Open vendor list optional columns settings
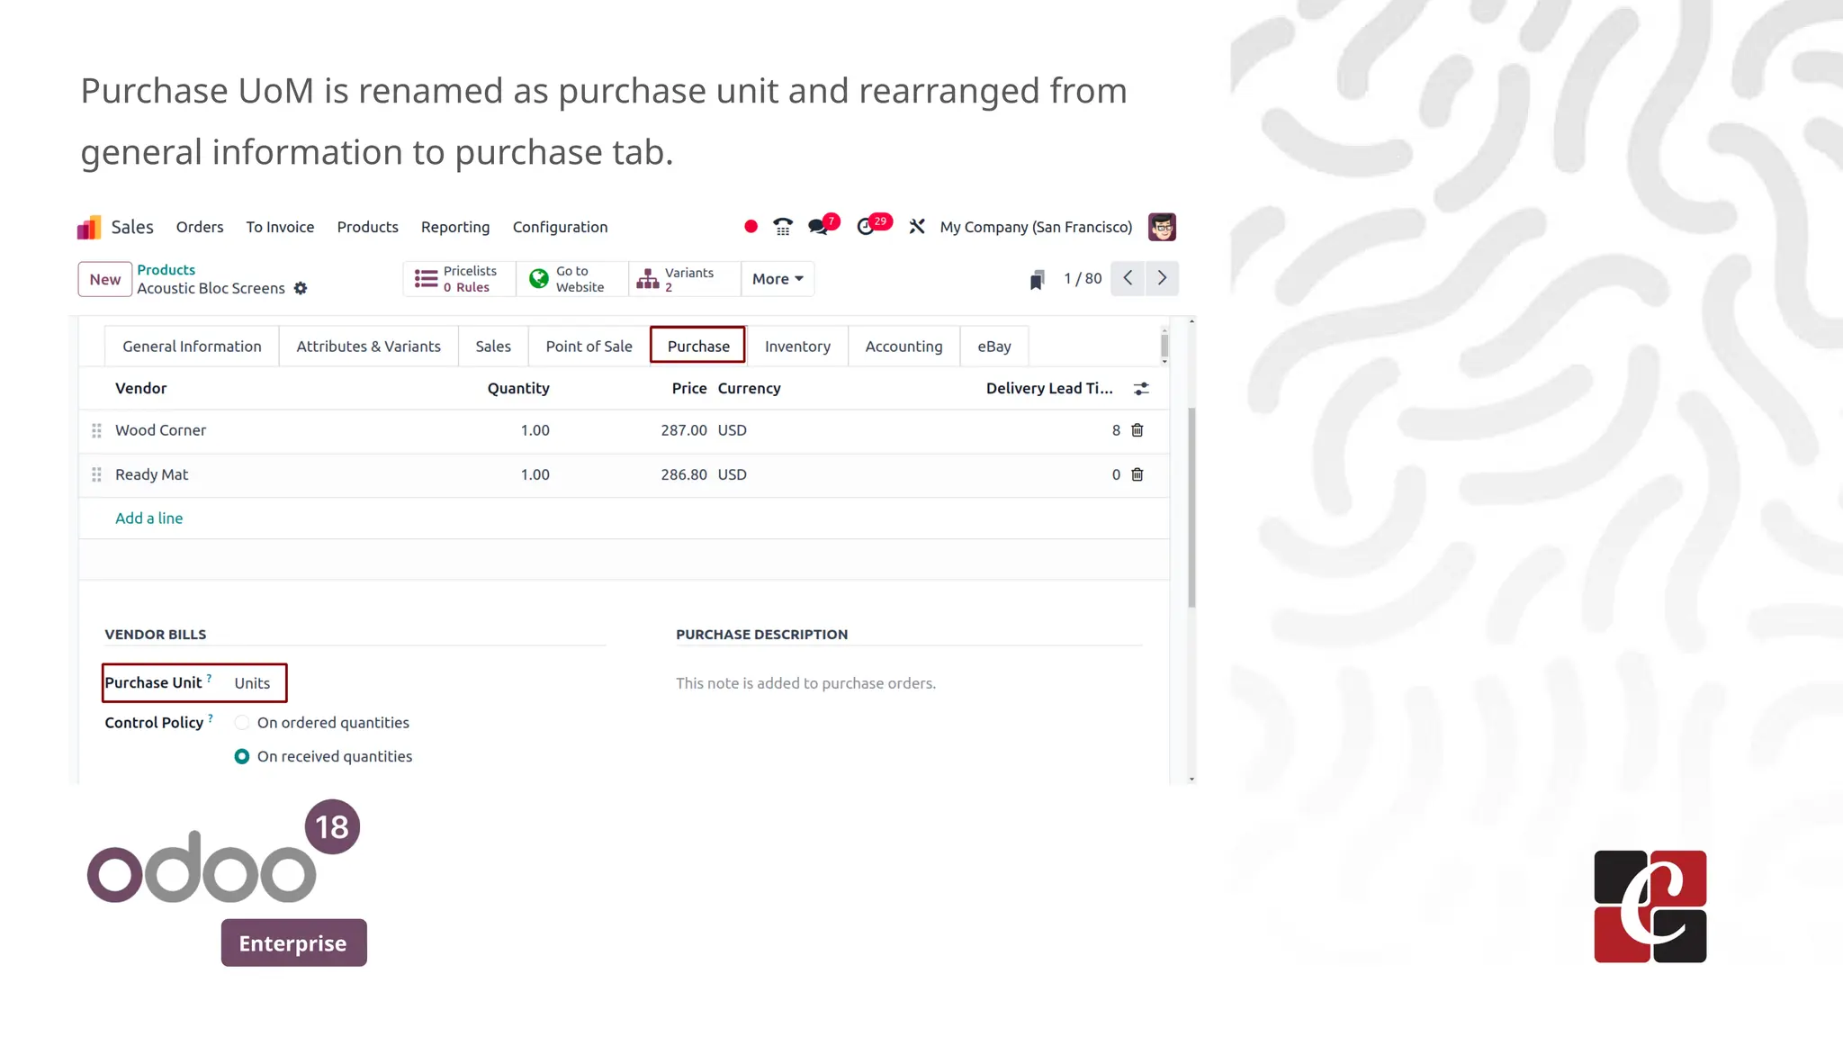The image size is (1843, 1037). (x=1141, y=389)
